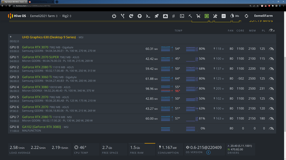Open the remote terminal window icon
286x160 pixels.
[182, 16]
